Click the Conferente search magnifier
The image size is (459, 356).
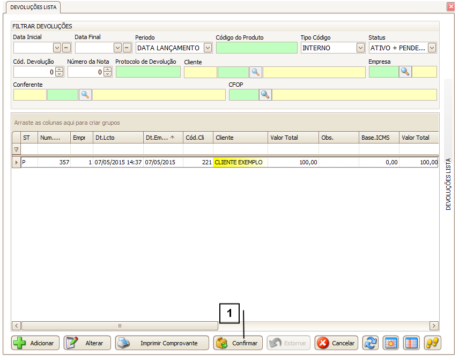[85, 95]
